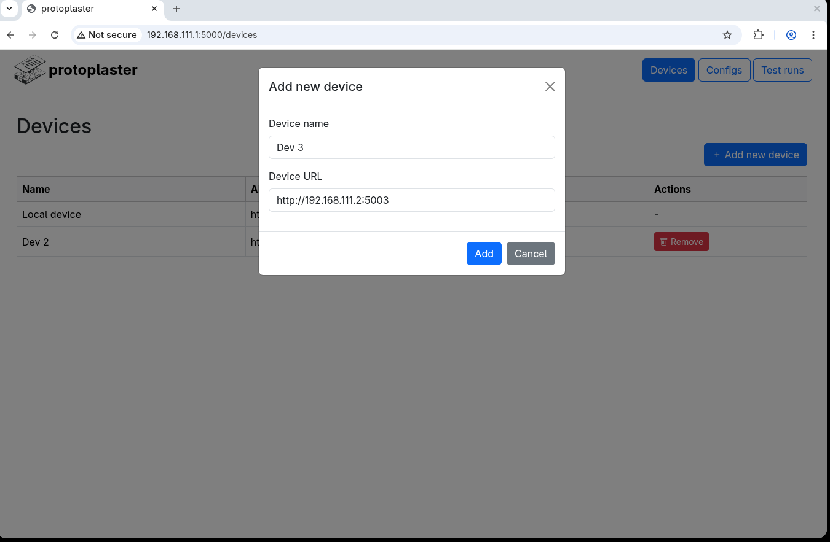Open Chrome three-dot menu

[813, 35]
